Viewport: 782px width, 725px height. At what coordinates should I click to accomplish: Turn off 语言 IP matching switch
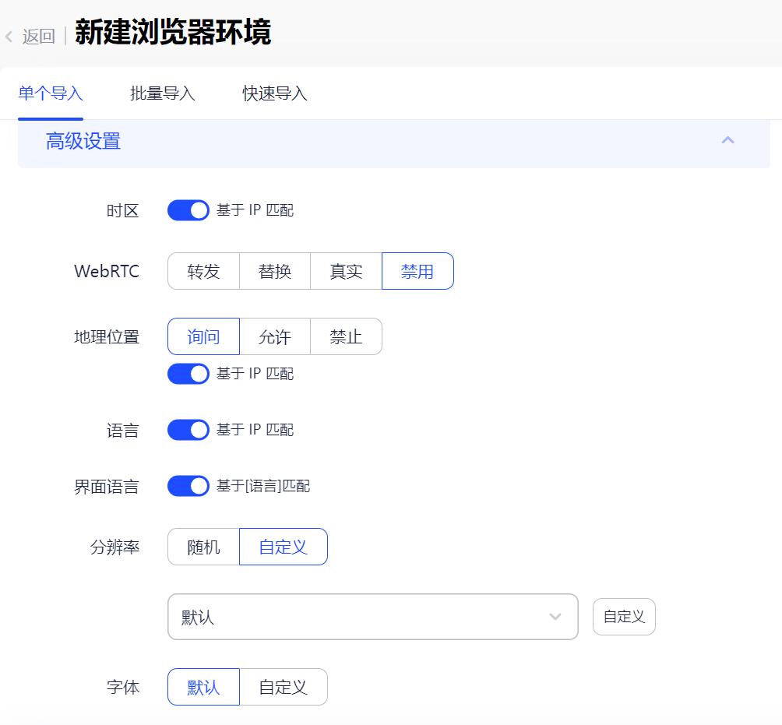[188, 430]
